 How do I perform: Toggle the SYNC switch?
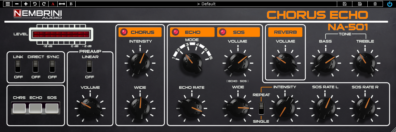(x=52, y=66)
